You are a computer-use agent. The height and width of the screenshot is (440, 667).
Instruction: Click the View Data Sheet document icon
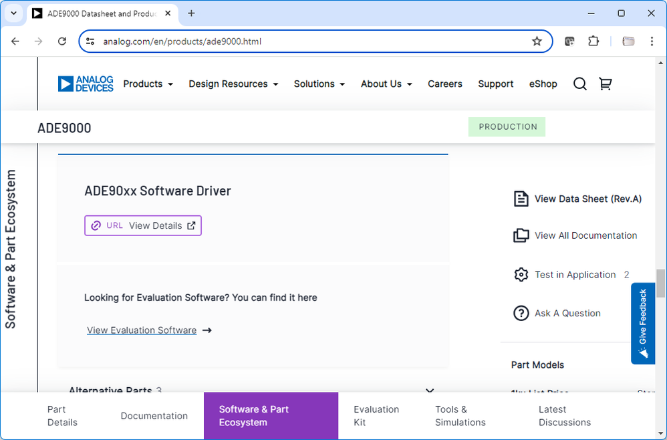(521, 199)
